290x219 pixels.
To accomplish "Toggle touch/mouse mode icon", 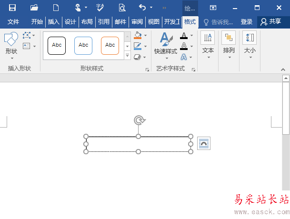I will coord(78,8).
